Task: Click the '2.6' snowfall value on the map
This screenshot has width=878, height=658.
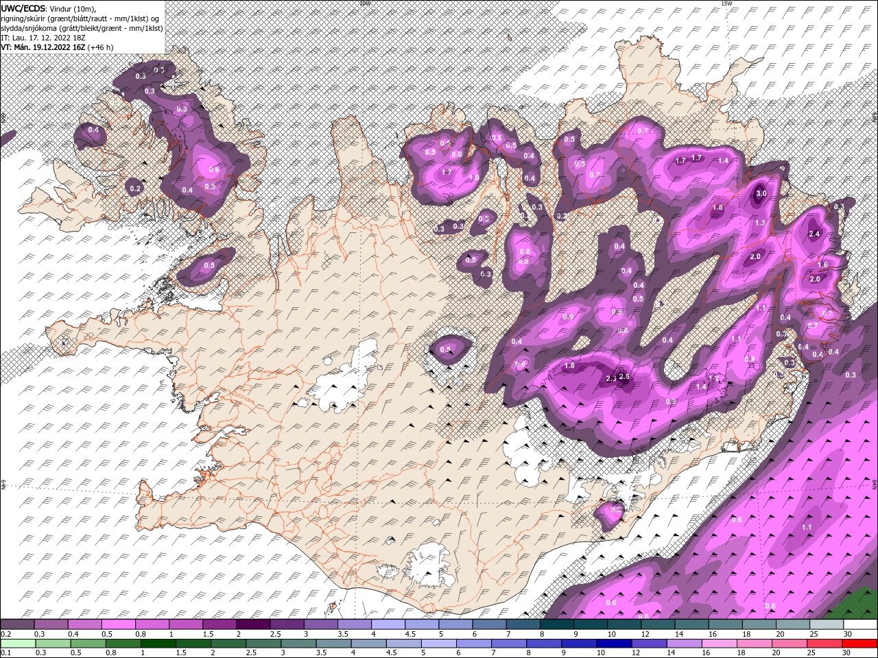Action: [624, 376]
